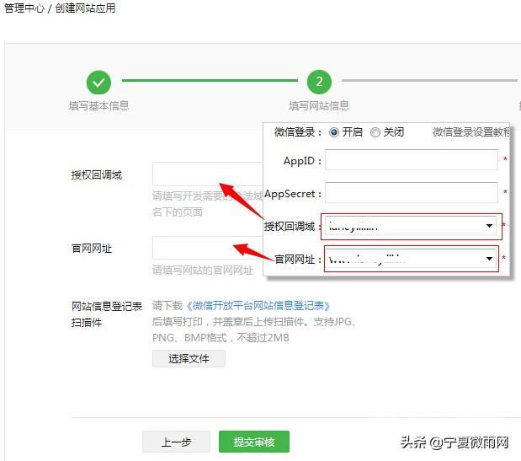The image size is (521, 461).
Task: Click the green progress bar between steps
Action: [x=209, y=81]
